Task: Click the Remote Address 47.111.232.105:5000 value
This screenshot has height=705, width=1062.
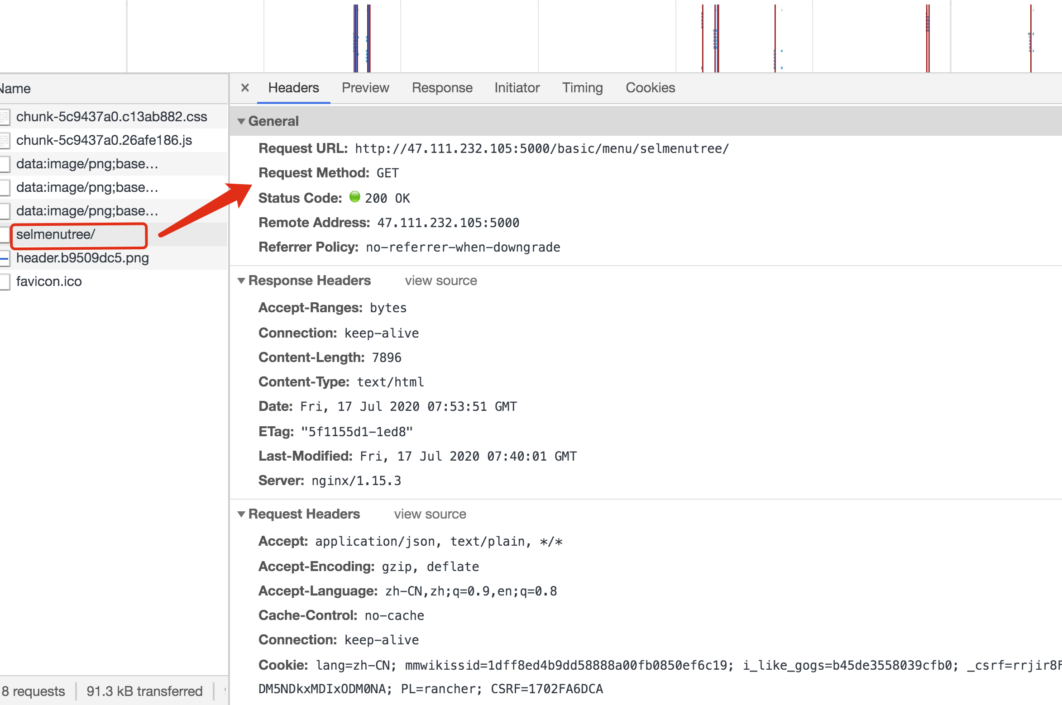Action: [448, 223]
